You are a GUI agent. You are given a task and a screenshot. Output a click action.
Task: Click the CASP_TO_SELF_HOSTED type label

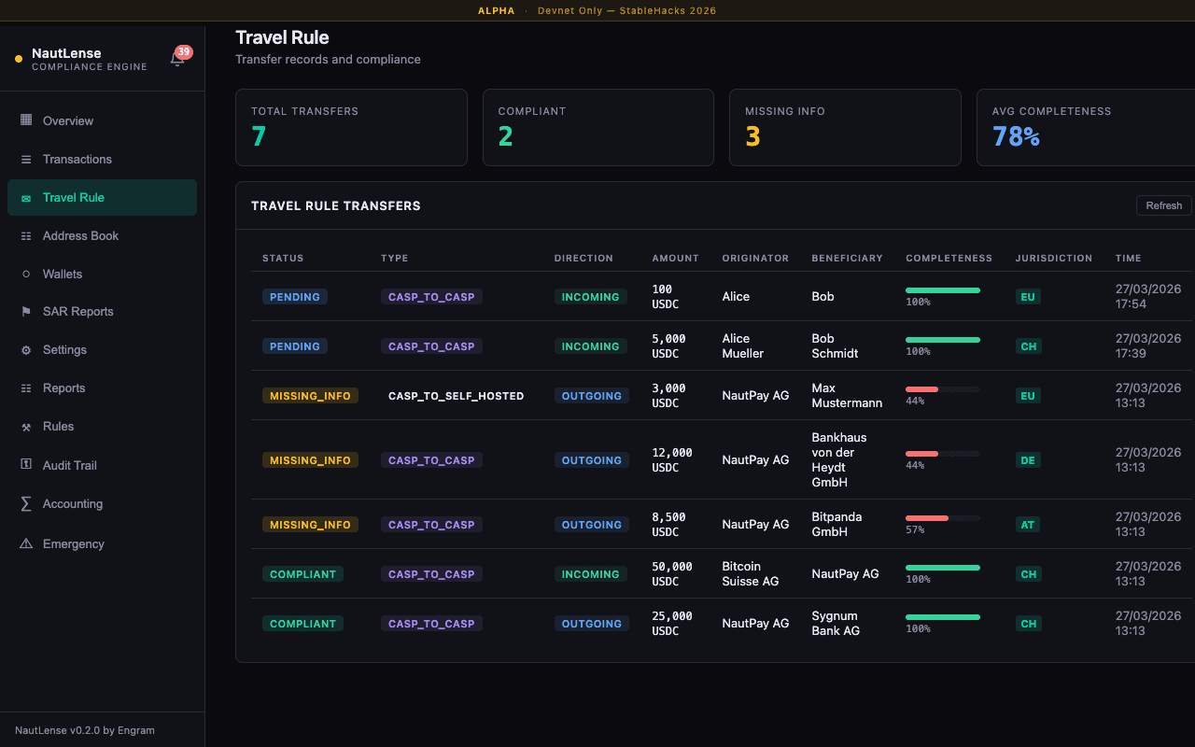pyautogui.click(x=456, y=396)
